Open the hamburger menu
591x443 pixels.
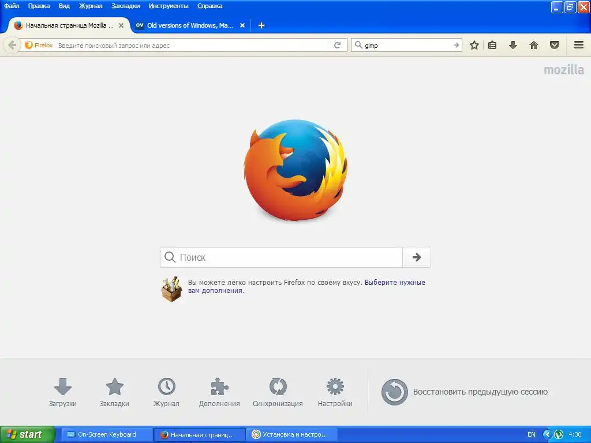coord(579,45)
